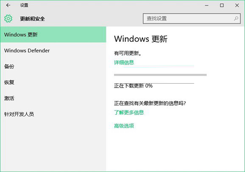Close the 设置 window

pyautogui.click(x=237, y=6)
